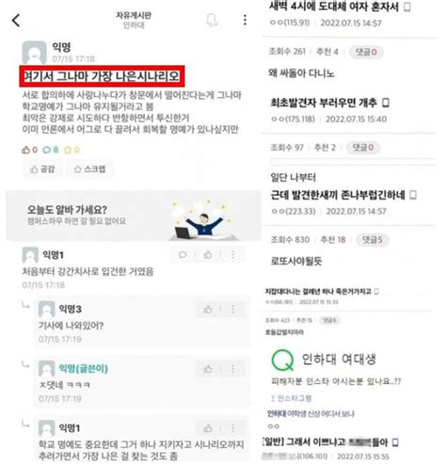Open the 자유게시판 board title
This screenshot has width=446, height=464.
pos(134,15)
